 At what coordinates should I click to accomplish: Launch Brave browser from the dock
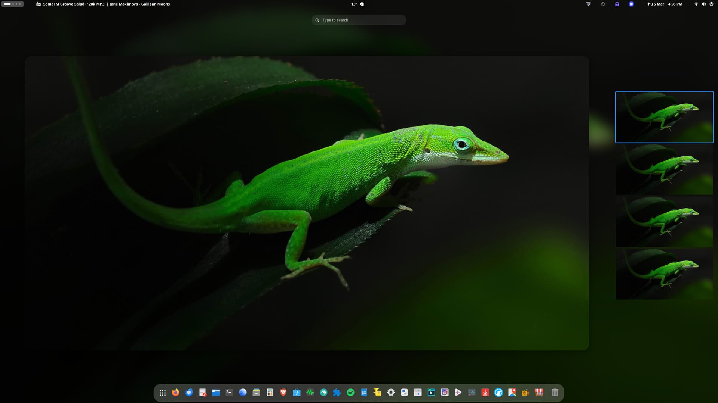pyautogui.click(x=283, y=393)
